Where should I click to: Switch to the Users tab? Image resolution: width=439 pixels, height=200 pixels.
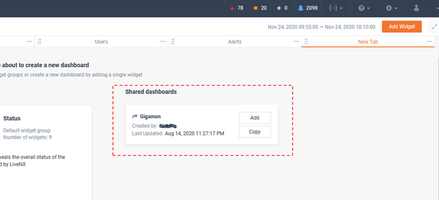tap(101, 42)
